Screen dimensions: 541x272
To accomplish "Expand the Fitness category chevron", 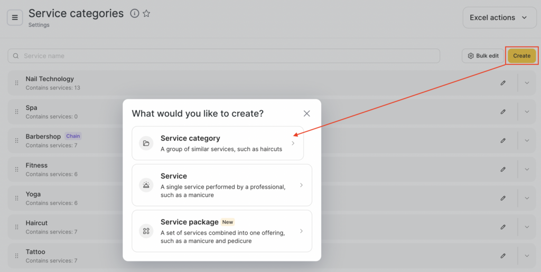I will tap(527, 169).
